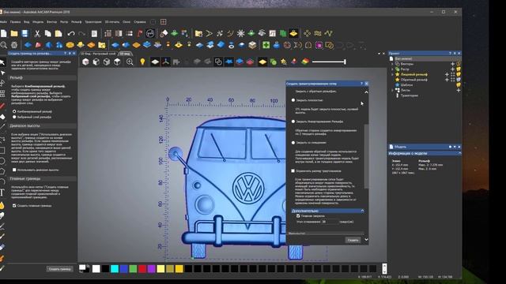
Task: Open the Справка menu
Action: pos(140,22)
